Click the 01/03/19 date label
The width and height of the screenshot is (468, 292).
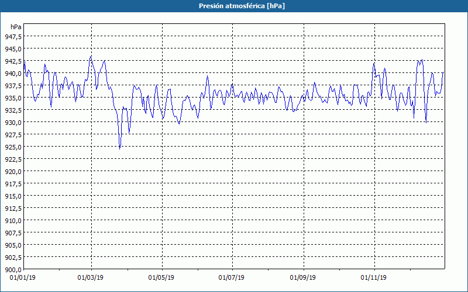click(x=91, y=278)
